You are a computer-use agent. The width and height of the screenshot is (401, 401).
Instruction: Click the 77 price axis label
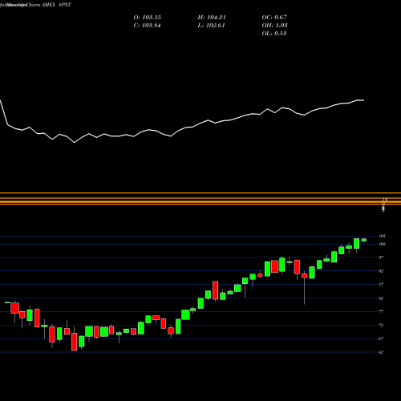click(381, 312)
